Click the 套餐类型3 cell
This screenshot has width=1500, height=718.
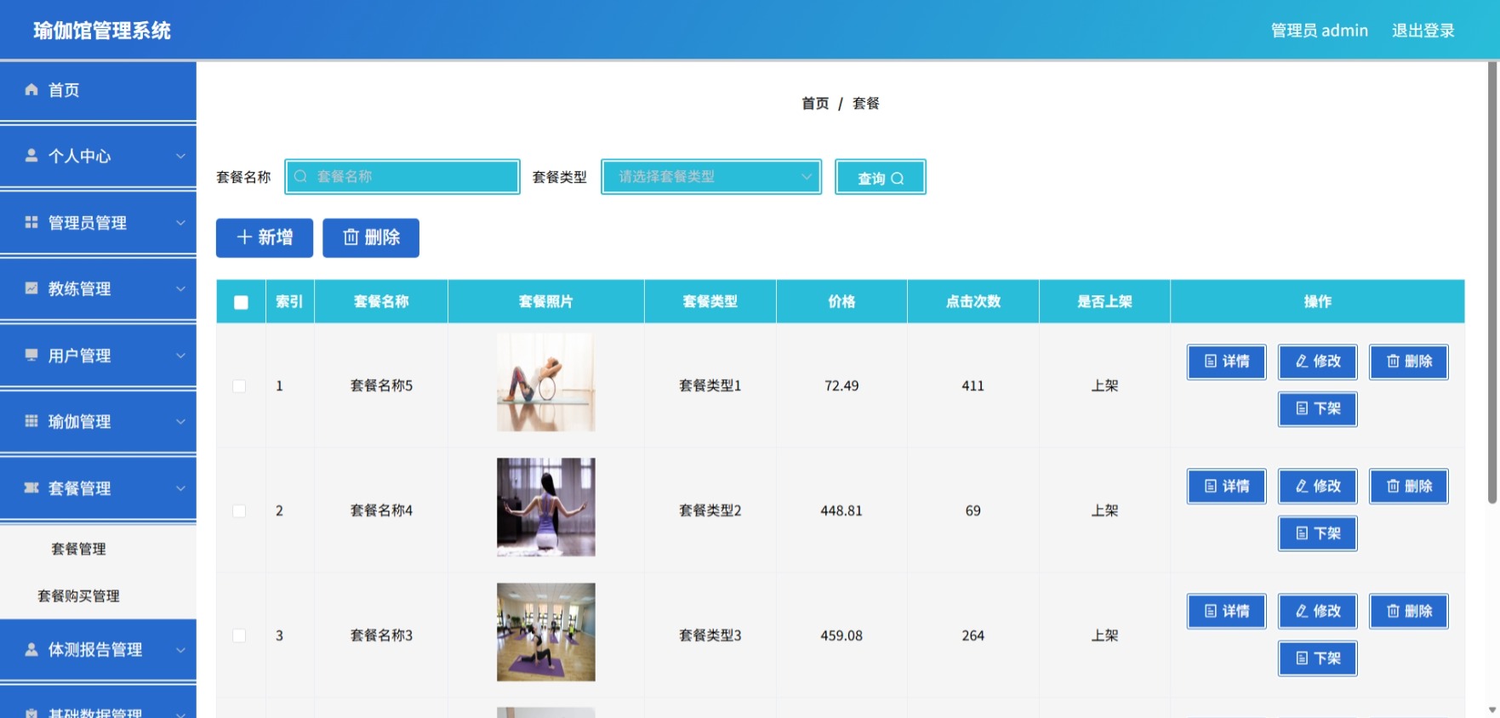tap(710, 635)
